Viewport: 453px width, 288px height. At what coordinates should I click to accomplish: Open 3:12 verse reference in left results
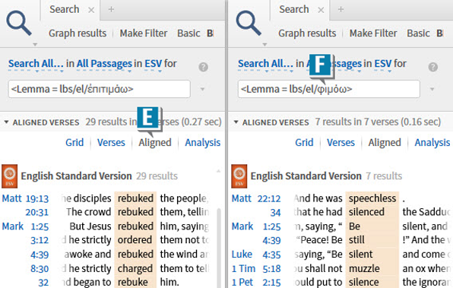[x=40, y=240]
